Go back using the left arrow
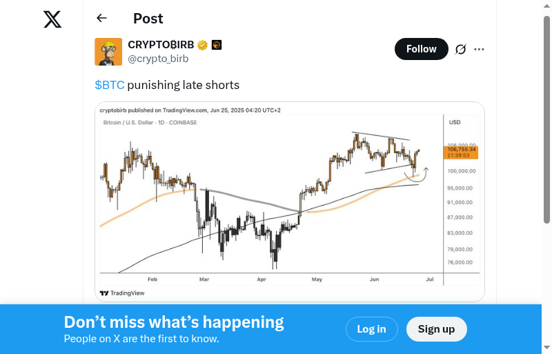This screenshot has width=552, height=354. pos(102,19)
